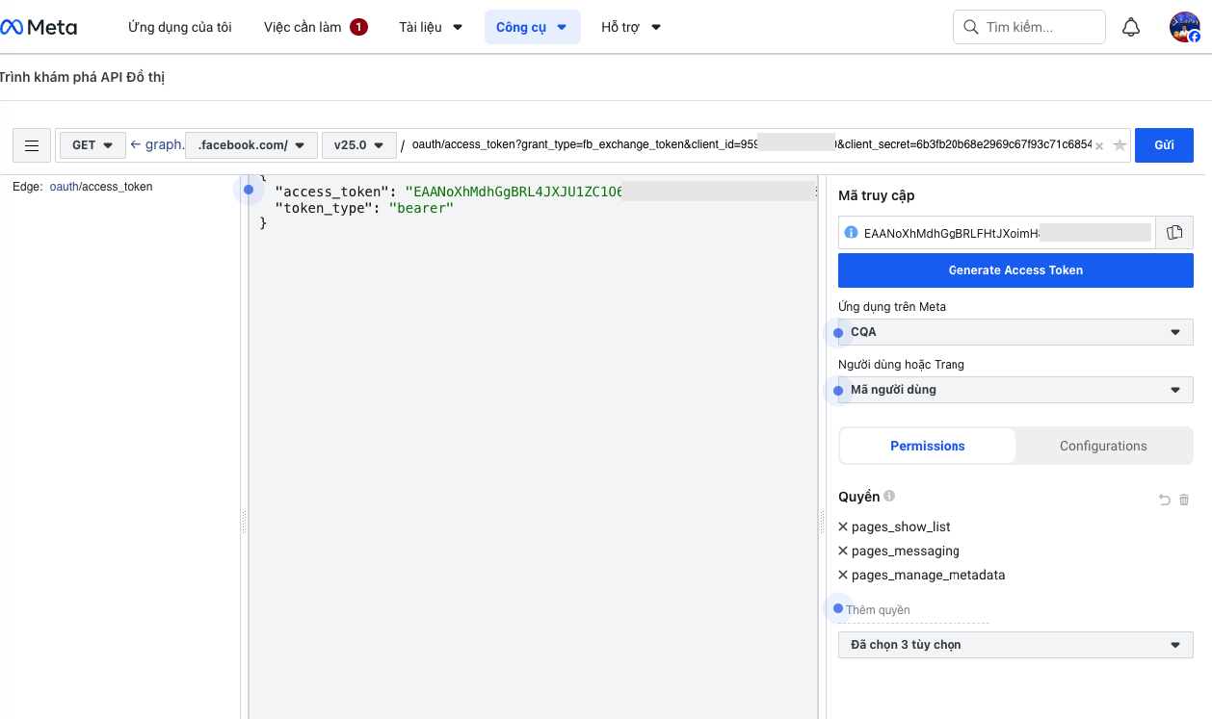Expand the v25.0 API version dropdown
Image resolution: width=1212 pixels, height=719 pixels.
[358, 145]
